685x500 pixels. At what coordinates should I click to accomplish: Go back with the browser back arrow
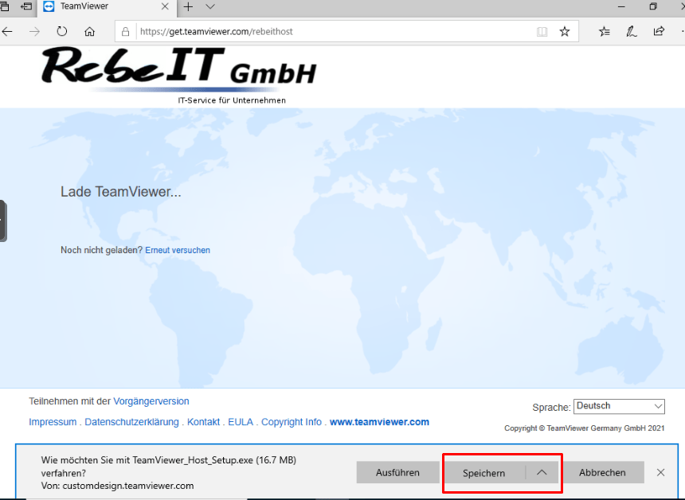pos(7,31)
